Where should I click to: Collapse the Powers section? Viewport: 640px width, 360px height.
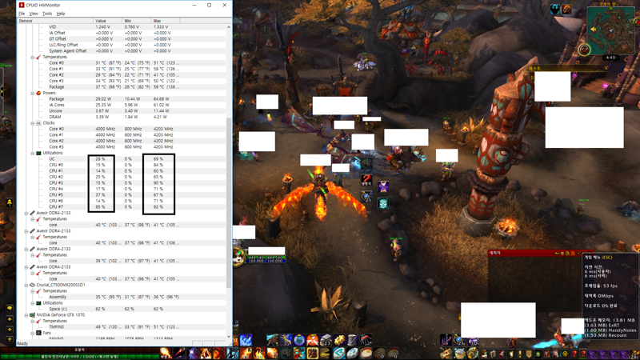[x=33, y=93]
